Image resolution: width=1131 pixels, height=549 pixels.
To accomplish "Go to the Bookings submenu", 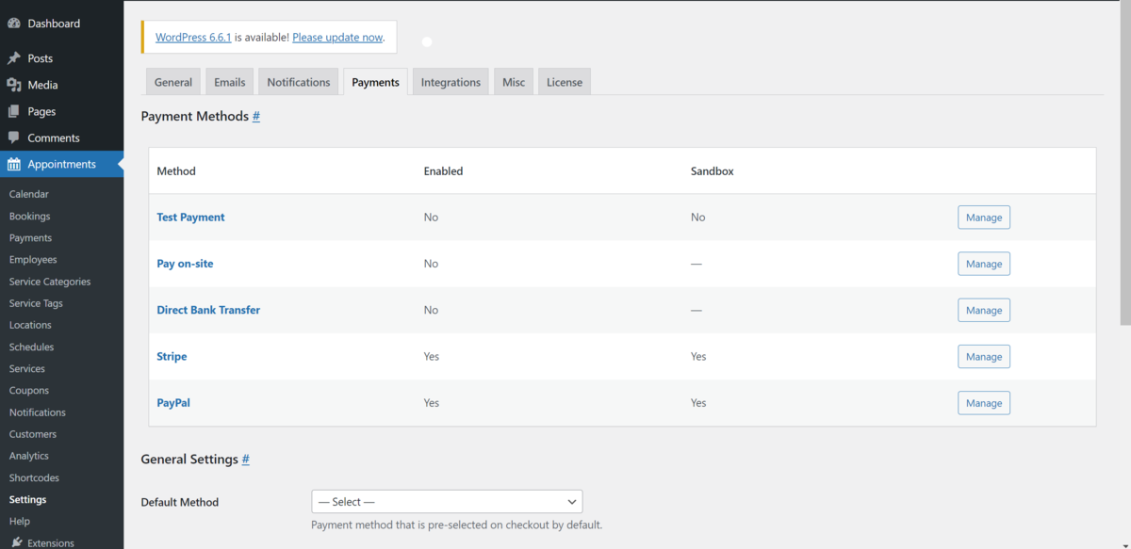I will point(30,217).
